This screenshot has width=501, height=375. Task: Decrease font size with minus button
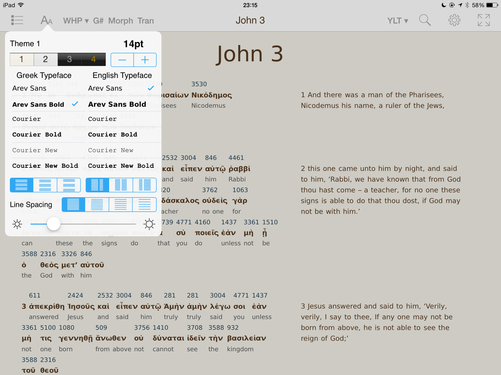coord(122,60)
